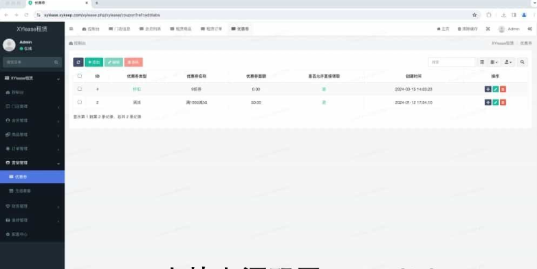This screenshot has height=269, width=537.
Task: Click the light green edit toolbar button
Action: [x=113, y=62]
